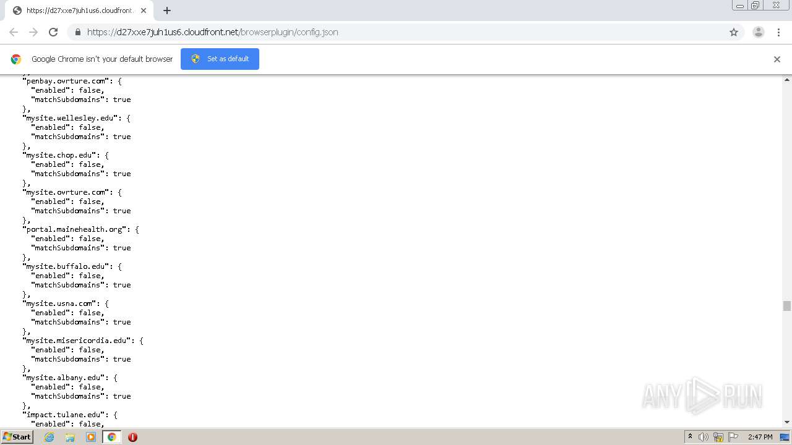
Task: Click "enabled": false under penbay.ovrture.com
Action: click(68, 90)
